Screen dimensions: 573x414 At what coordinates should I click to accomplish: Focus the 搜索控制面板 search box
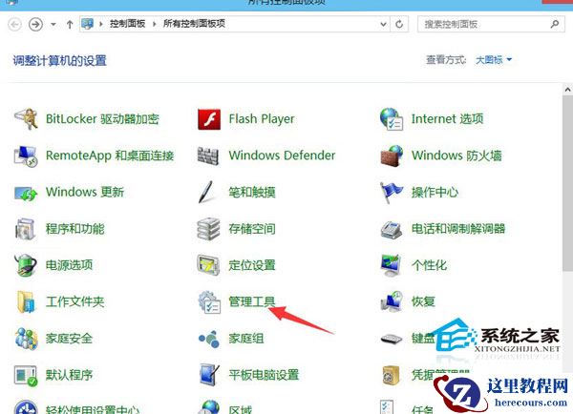pos(491,24)
